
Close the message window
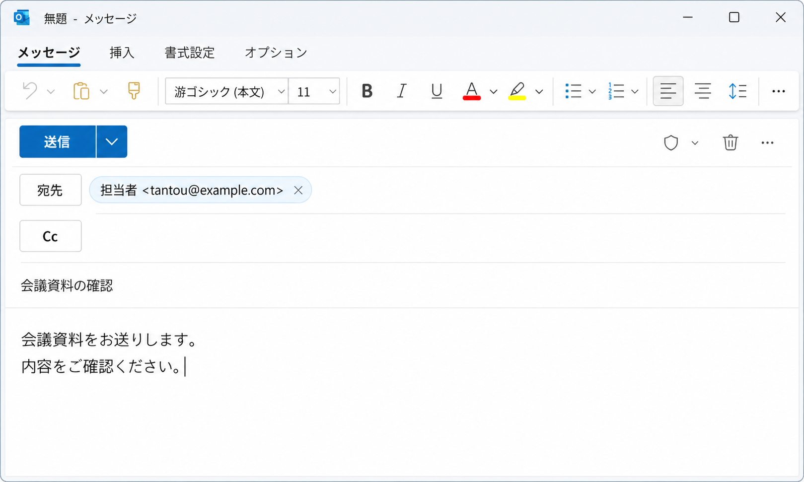(781, 17)
